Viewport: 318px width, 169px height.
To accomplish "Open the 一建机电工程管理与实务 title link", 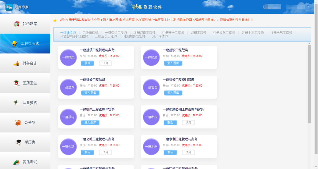I will 97,110.
